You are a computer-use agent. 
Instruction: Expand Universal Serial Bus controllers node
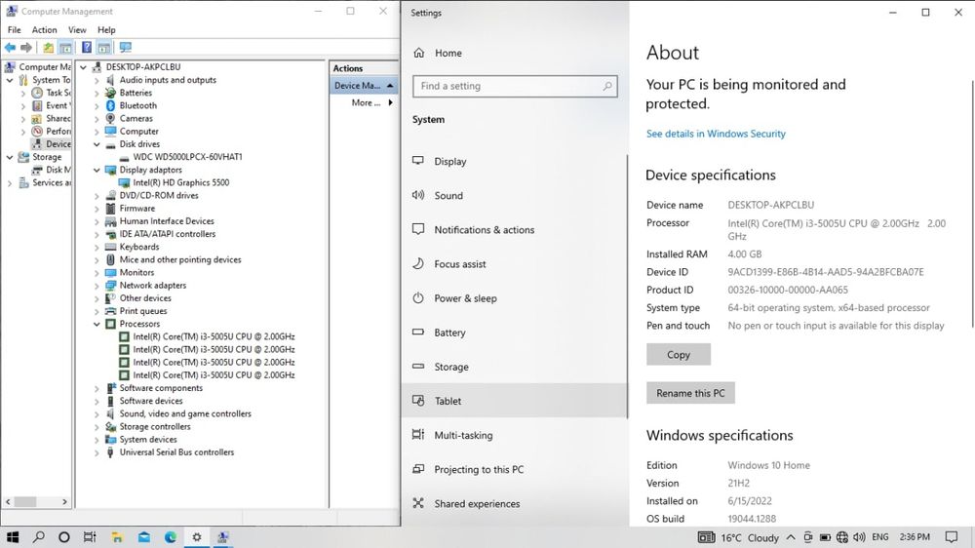click(97, 452)
